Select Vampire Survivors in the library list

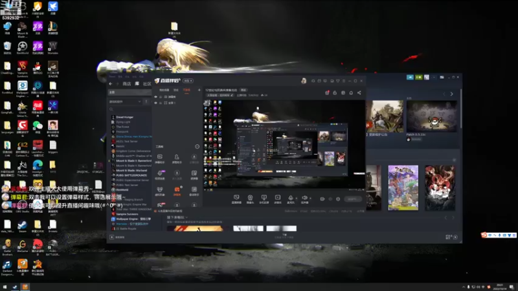127,214
